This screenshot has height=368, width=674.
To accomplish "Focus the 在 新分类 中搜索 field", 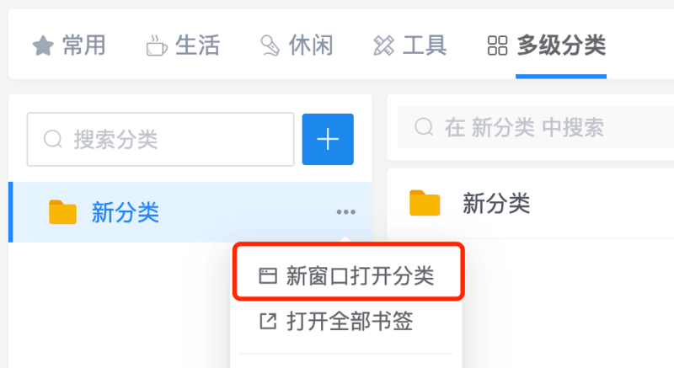I will 536,127.
